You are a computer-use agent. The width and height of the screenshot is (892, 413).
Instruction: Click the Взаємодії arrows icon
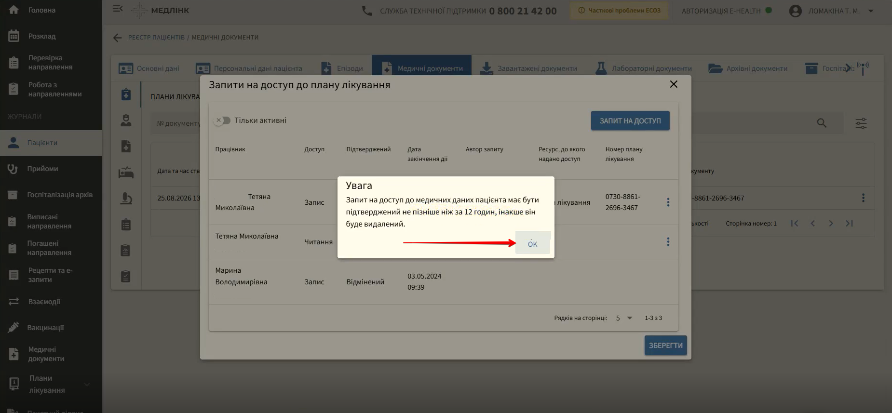tap(14, 301)
